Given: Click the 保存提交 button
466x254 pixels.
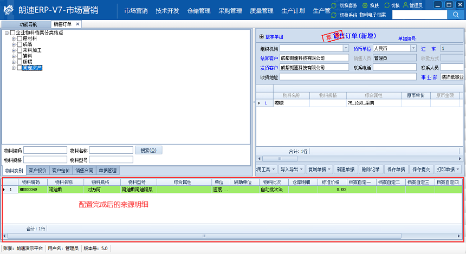Looking at the screenshot, I should coord(421,170).
